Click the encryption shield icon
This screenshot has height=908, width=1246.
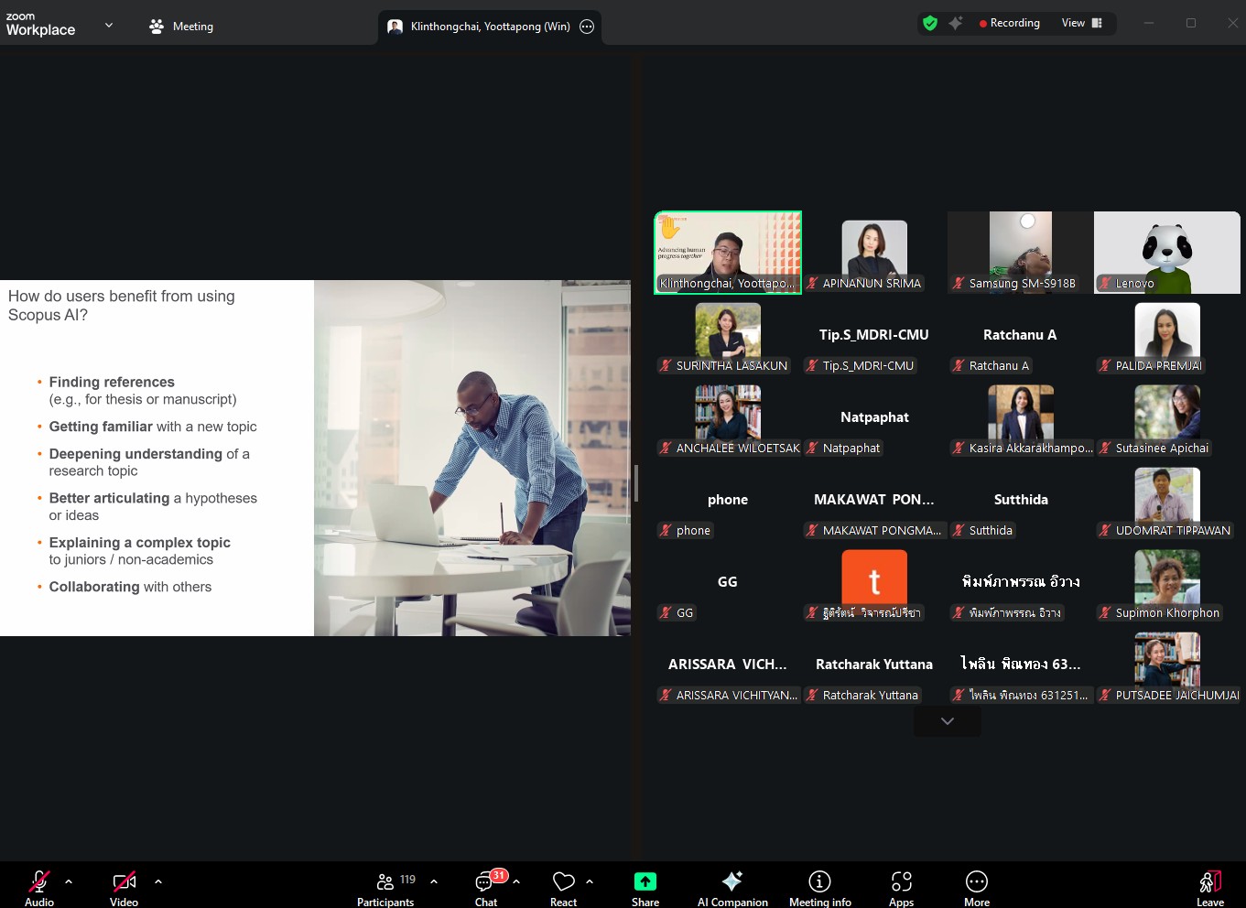coord(930,24)
